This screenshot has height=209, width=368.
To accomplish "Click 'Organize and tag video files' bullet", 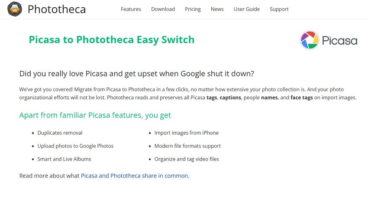I will (x=187, y=159).
